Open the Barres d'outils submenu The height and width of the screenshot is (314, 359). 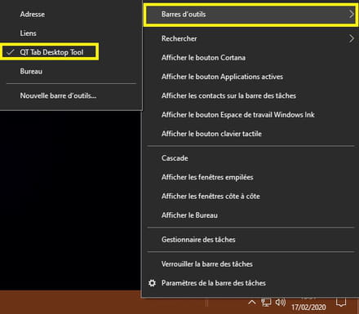250,15
